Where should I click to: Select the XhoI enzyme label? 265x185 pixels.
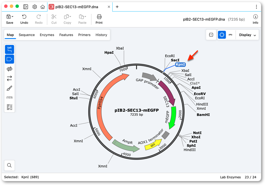[x=196, y=137]
